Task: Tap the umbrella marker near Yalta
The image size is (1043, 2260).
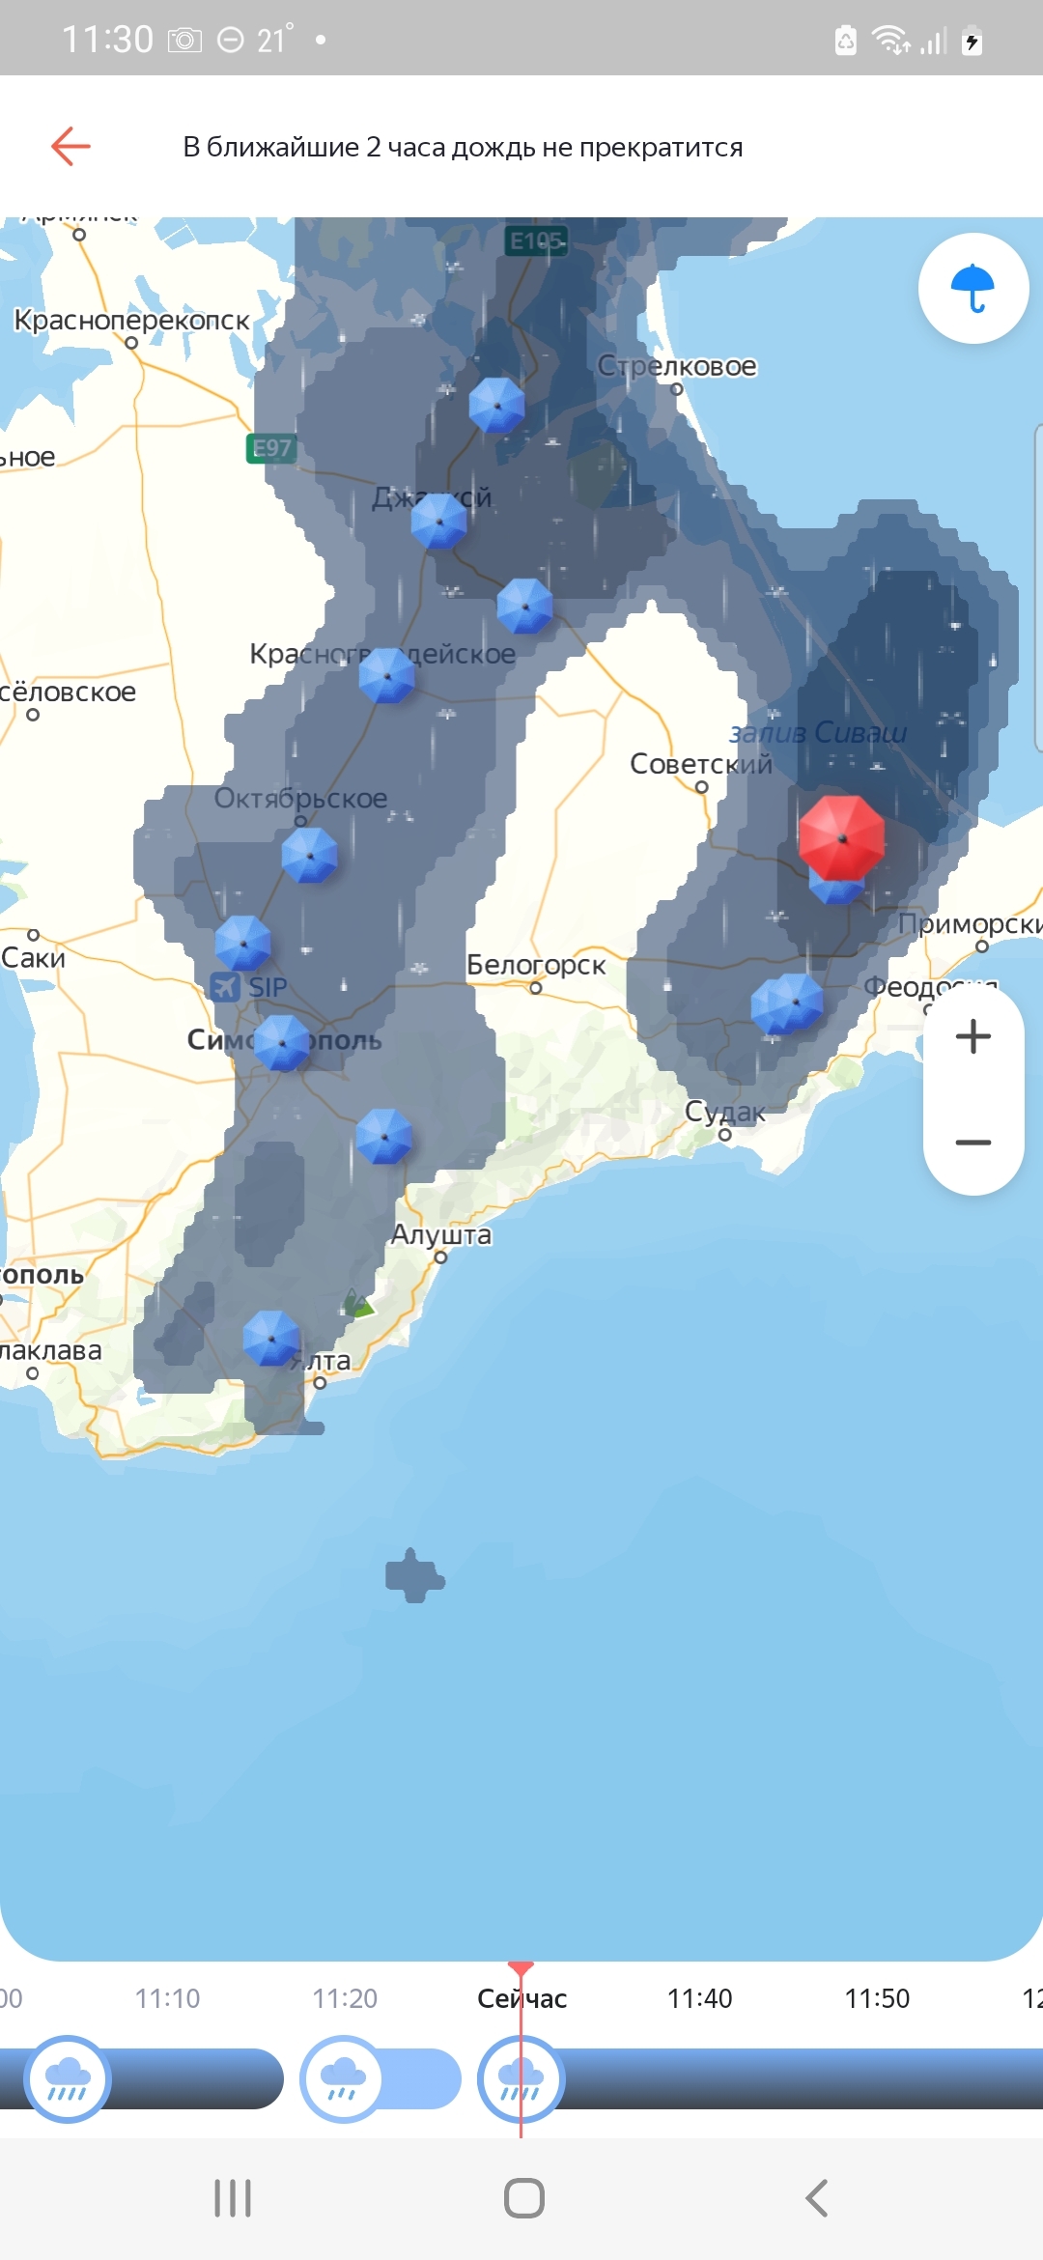Action: (271, 1338)
